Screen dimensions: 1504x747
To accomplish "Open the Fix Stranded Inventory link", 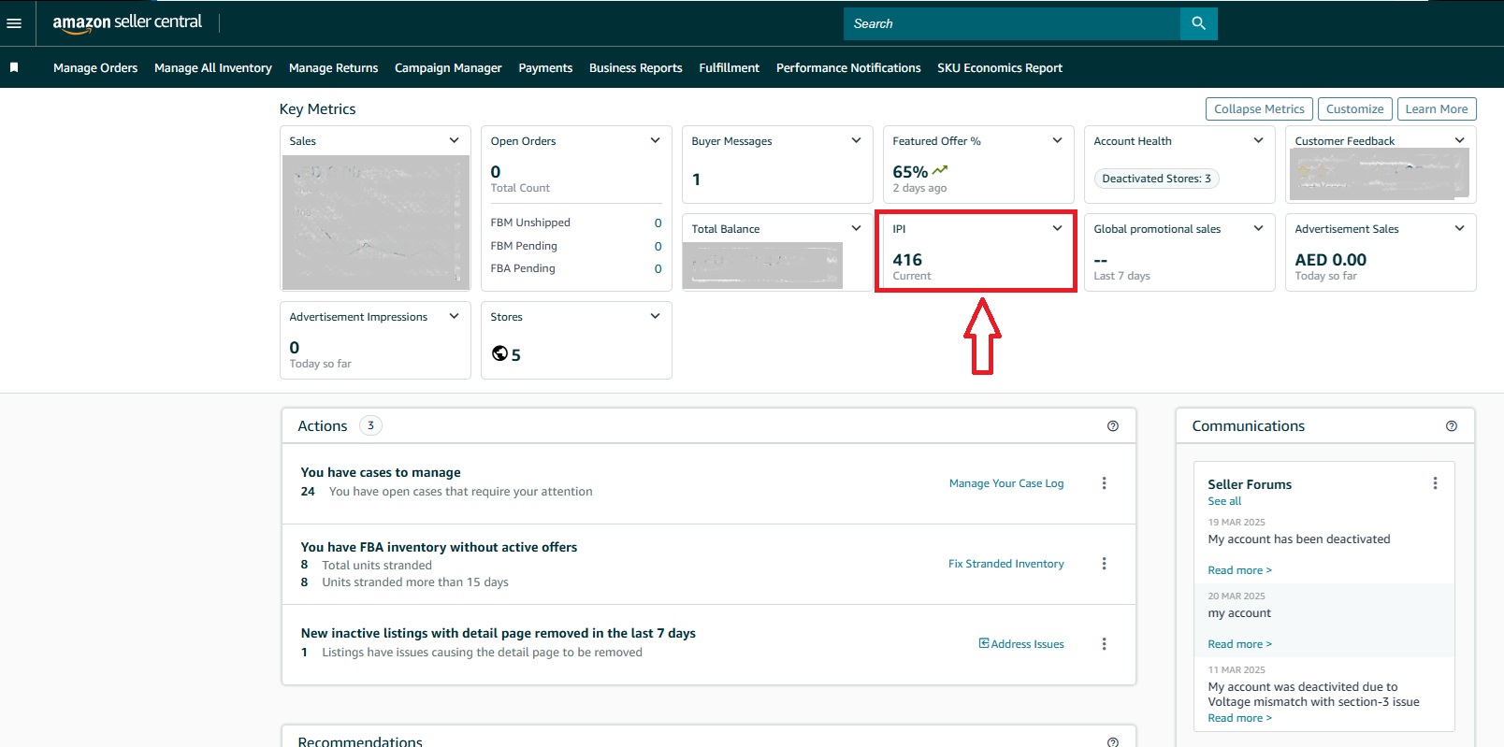I will click(x=1006, y=564).
